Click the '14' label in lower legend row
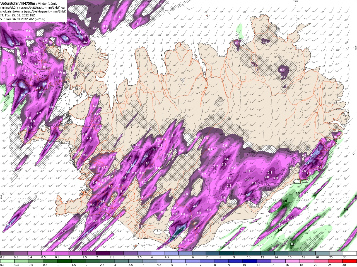The width and height of the screenshot is (357, 267). point(272,264)
